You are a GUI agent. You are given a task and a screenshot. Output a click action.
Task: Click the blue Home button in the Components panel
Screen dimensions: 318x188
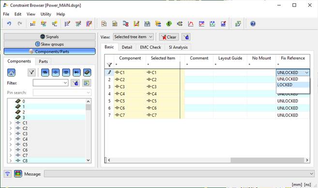[x=11, y=72]
